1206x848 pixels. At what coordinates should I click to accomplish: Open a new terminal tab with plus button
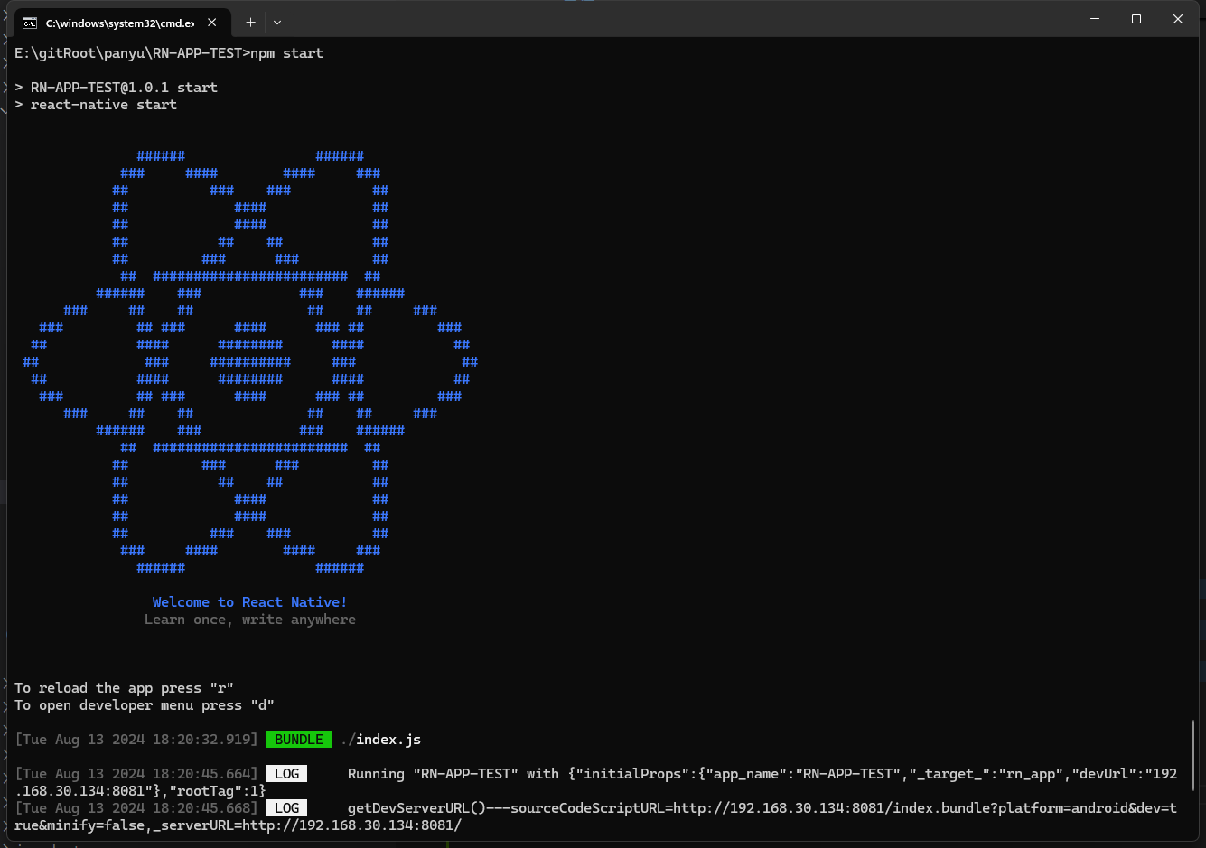click(x=250, y=22)
